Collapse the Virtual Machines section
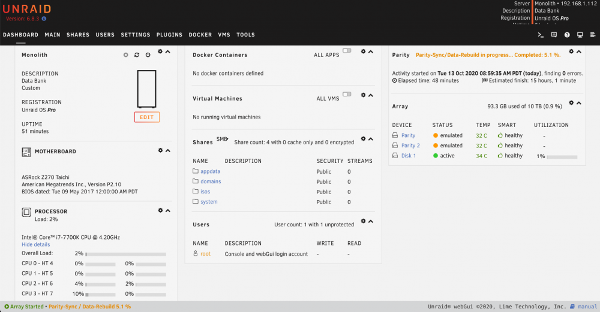600x312 pixels. tap(370, 95)
